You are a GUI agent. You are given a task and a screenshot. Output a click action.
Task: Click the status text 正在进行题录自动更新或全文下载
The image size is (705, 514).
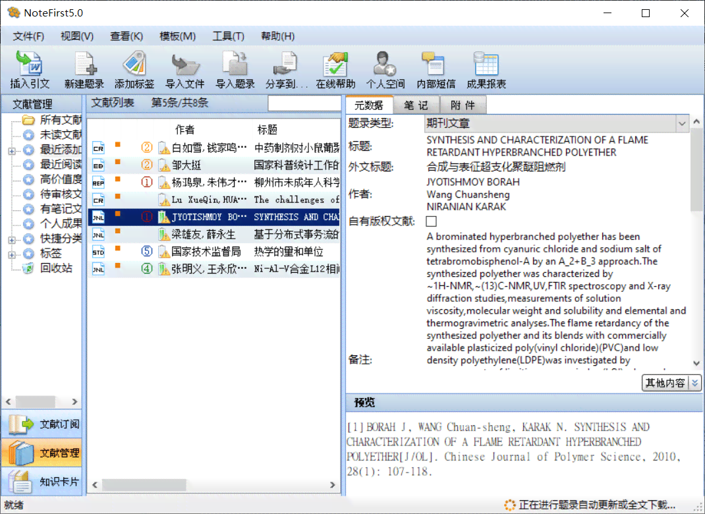click(597, 505)
